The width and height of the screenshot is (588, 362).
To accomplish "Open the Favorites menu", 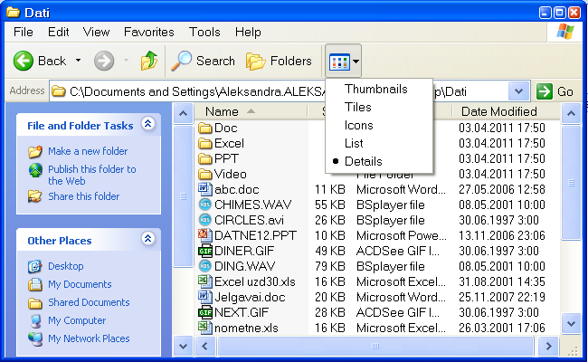I will (149, 32).
